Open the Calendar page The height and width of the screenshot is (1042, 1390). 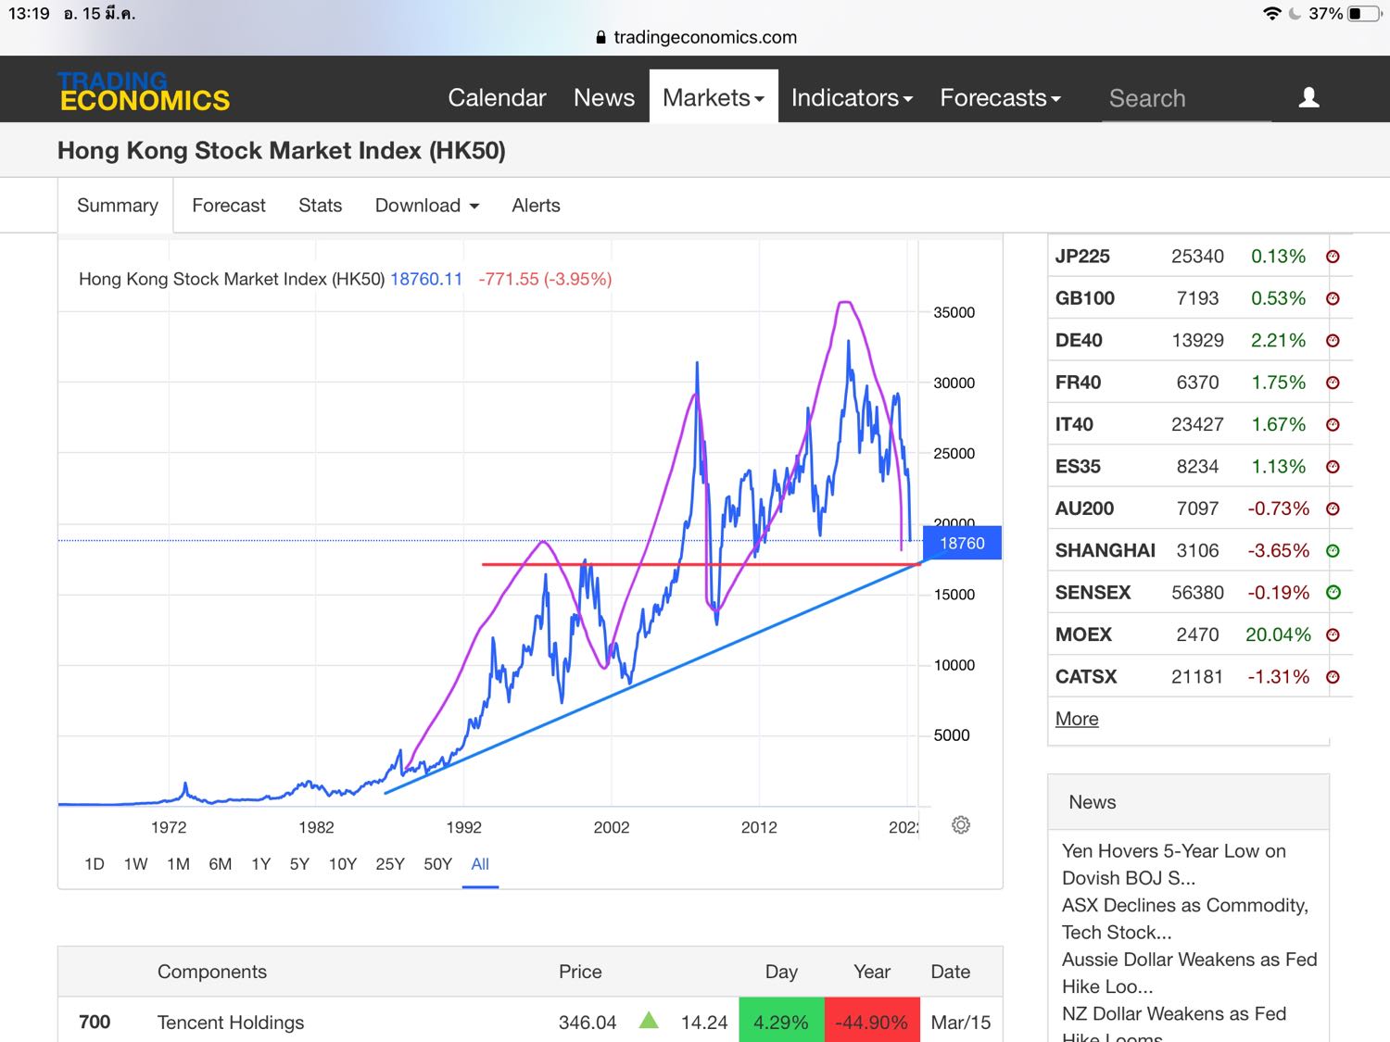[x=497, y=97]
